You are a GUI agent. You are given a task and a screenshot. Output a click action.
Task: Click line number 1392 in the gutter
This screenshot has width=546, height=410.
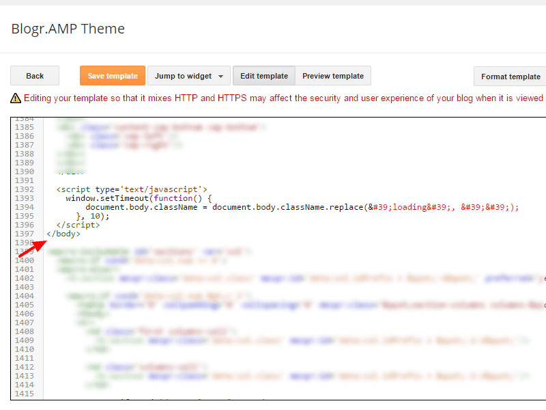tap(25, 189)
